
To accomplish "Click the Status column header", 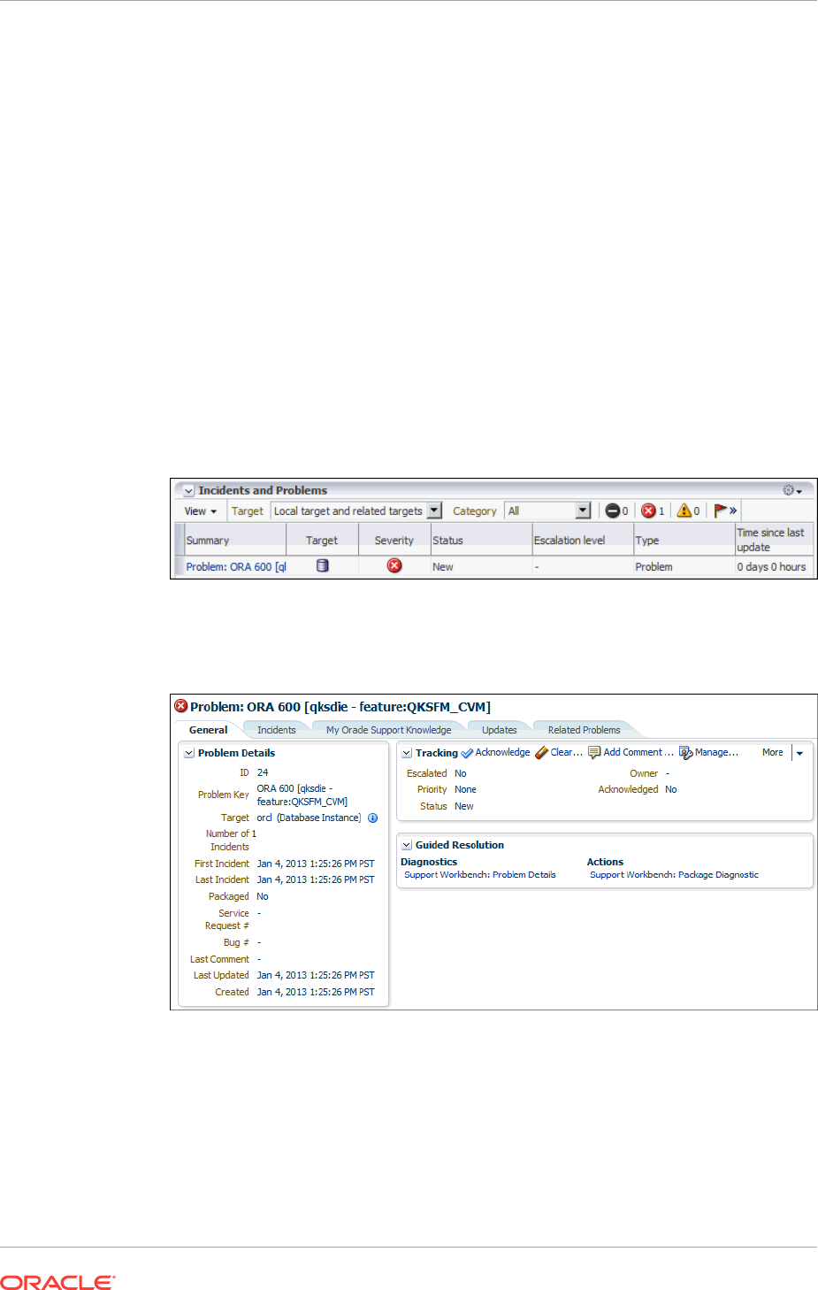I will 481,540.
